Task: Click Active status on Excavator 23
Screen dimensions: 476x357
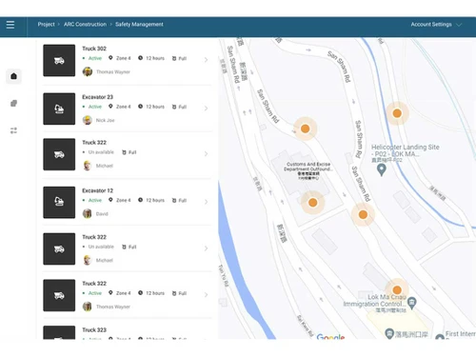Action: (x=95, y=107)
